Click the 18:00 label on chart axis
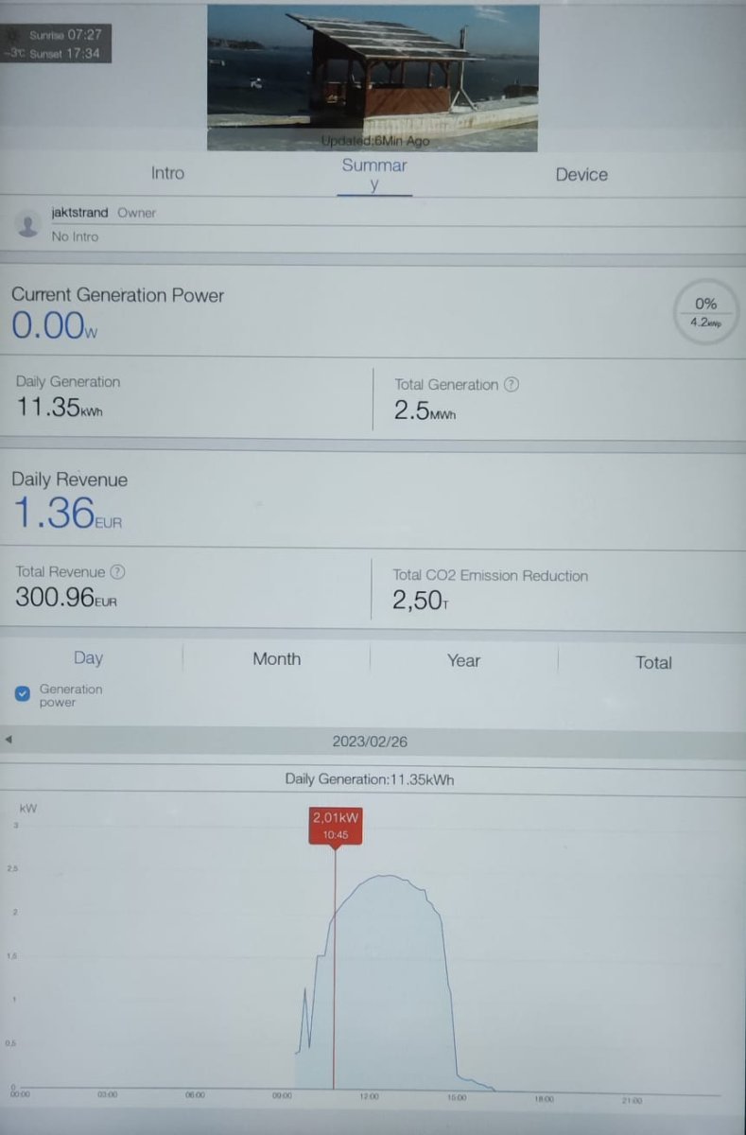This screenshot has height=1135, width=746. click(544, 1099)
